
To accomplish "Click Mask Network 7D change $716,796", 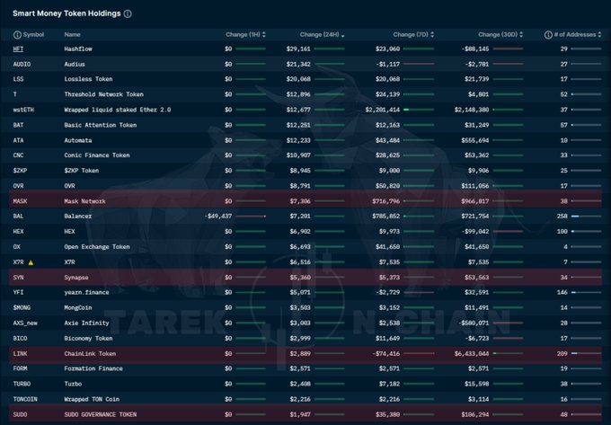I will coord(386,201).
